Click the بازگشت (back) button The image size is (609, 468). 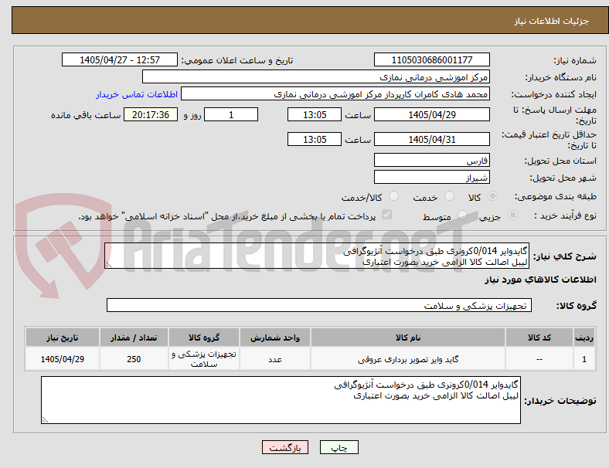(285, 447)
